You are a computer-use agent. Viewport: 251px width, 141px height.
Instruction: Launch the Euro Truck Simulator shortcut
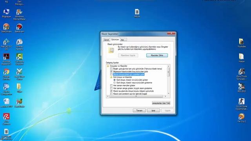[x=242, y=74]
